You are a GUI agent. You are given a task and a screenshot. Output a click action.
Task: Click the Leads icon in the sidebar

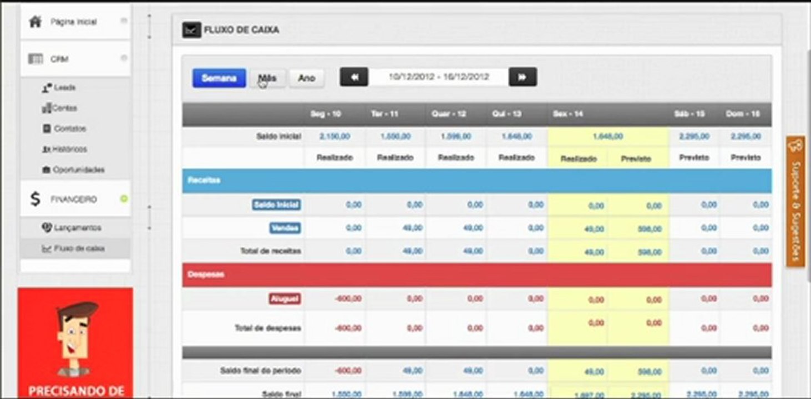tap(47, 88)
